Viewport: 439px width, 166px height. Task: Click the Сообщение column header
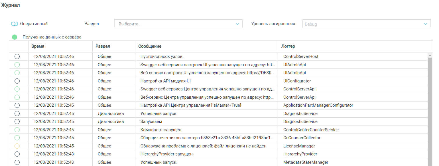(x=150, y=46)
